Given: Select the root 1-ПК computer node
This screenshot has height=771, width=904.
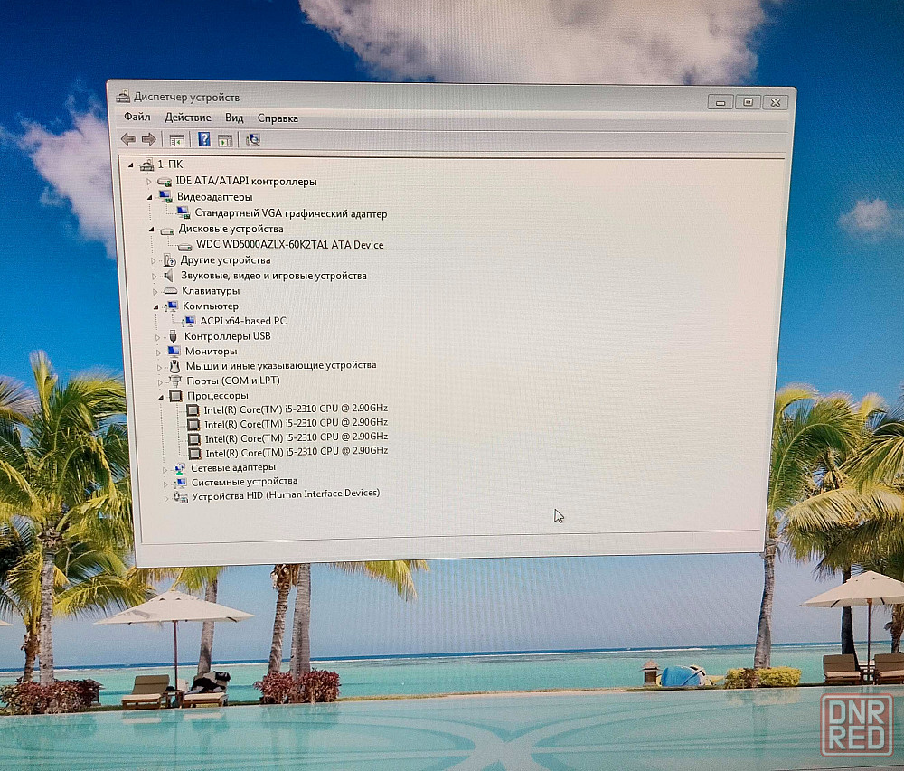Looking at the screenshot, I should tap(169, 165).
